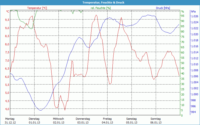Click the green '75' humidity axis value
Image resolution: width=200 pixels, height=125 pixels.
click(x=183, y=37)
